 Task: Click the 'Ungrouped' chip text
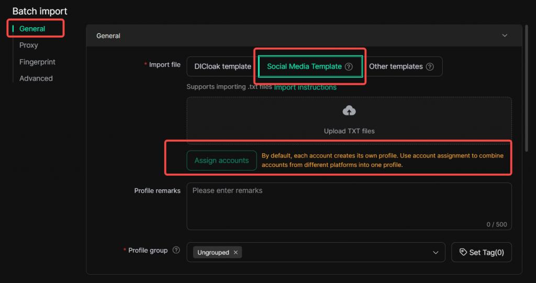pyautogui.click(x=214, y=252)
